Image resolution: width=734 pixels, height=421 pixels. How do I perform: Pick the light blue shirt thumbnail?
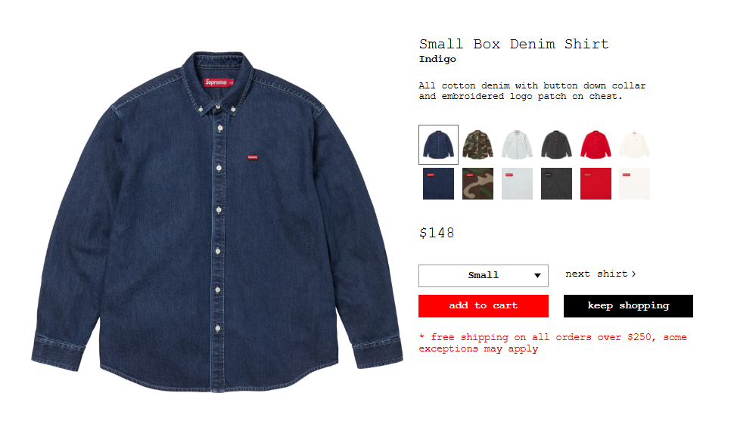coord(517,144)
